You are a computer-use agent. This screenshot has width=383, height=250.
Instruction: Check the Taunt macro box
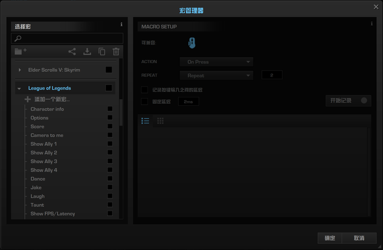(x=110, y=204)
